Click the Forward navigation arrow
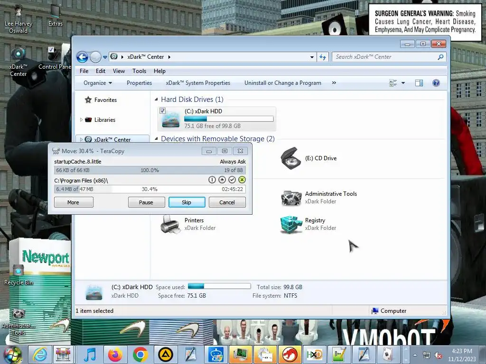 (95, 57)
